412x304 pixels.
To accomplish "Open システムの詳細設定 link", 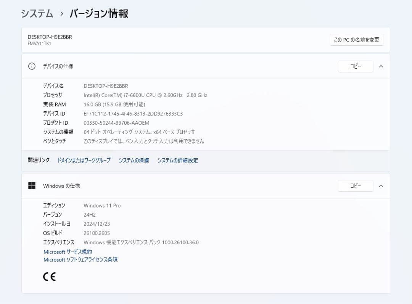I will (x=177, y=160).
